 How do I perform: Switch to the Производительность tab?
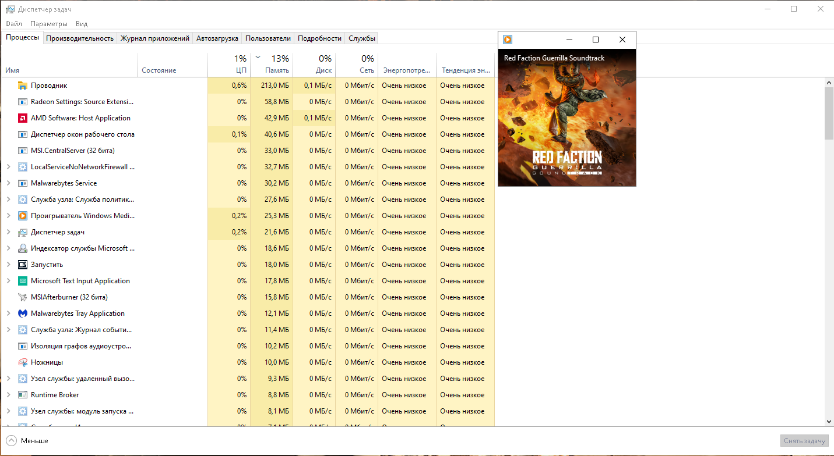80,38
